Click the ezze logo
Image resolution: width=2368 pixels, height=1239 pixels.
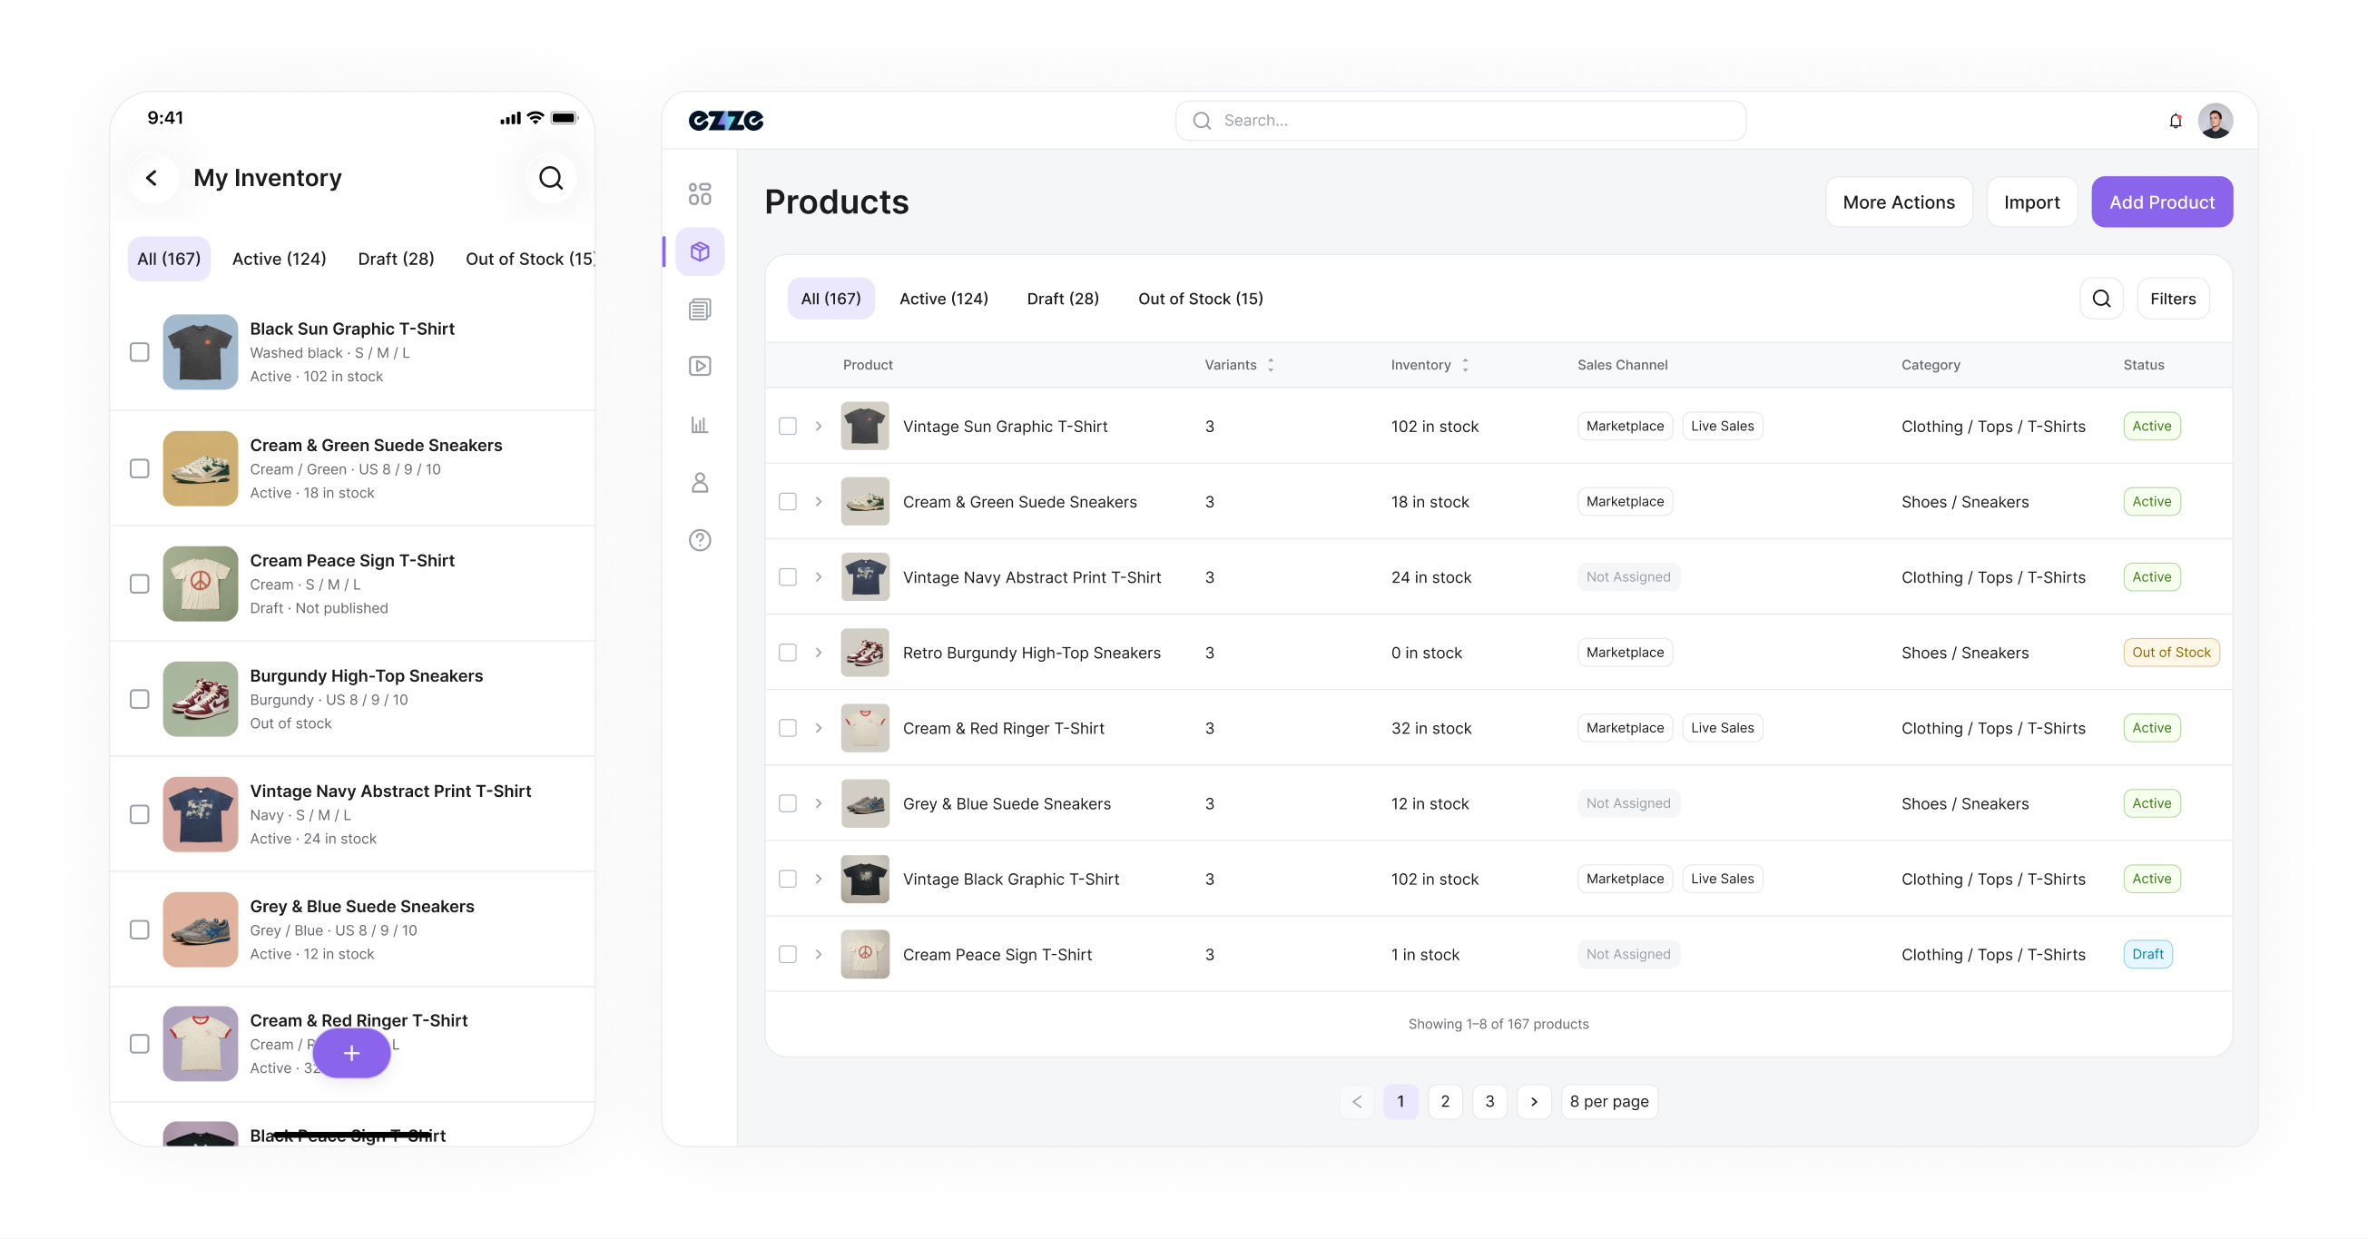(726, 121)
